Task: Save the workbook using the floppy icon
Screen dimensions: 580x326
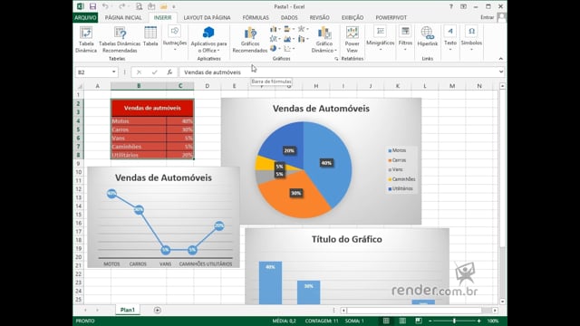Action: click(92, 6)
